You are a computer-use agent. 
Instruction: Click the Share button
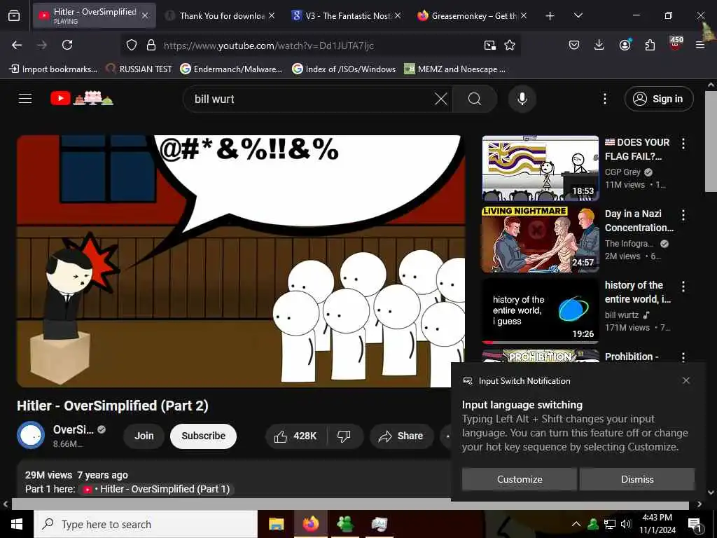(401, 436)
